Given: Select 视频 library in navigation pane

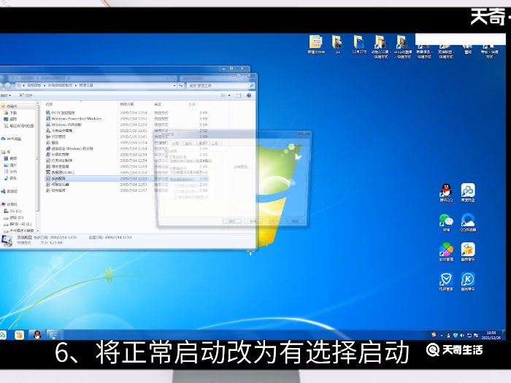Looking at the screenshot, I should coord(10,158).
